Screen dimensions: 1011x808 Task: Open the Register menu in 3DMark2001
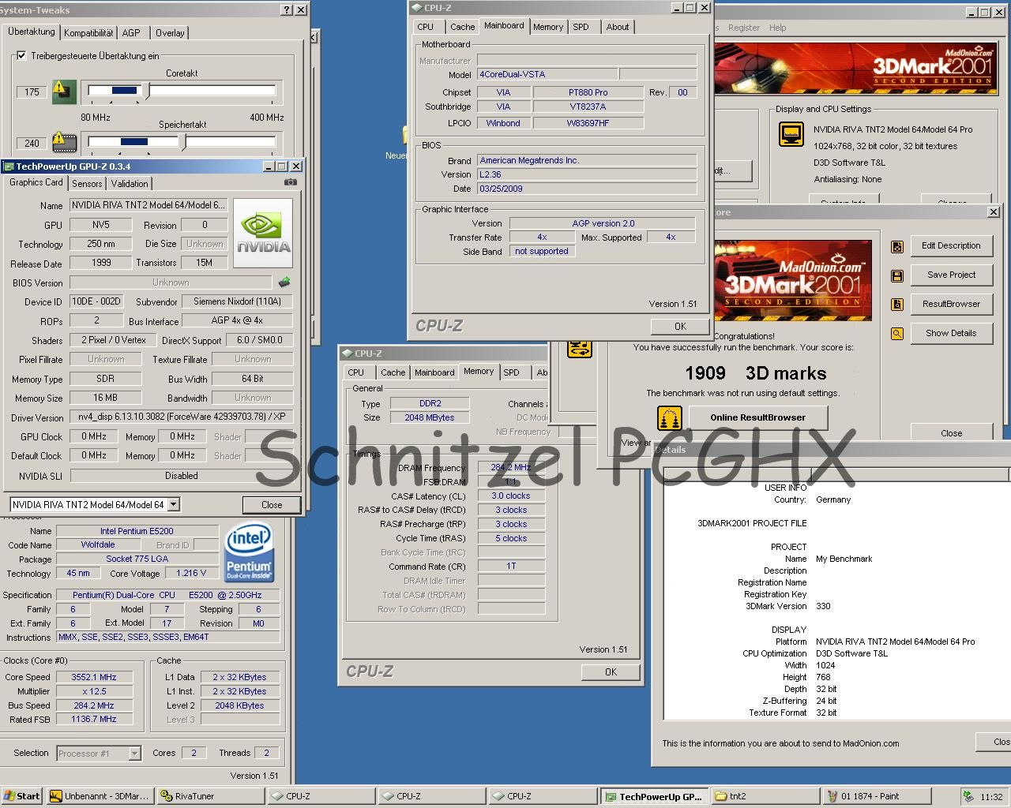(x=744, y=28)
